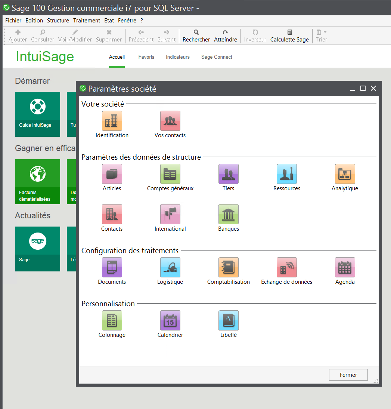Launch the Calculette Sage from toolbar

coord(289,36)
